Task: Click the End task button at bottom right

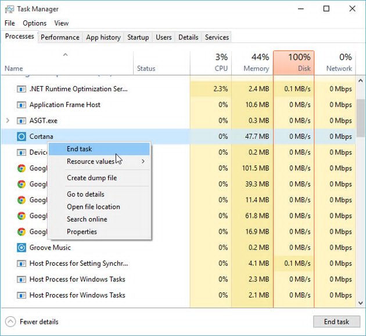Action: pyautogui.click(x=336, y=321)
